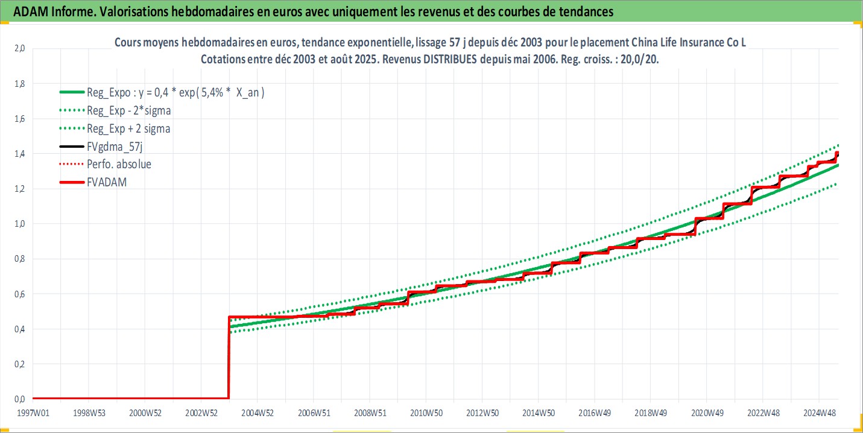The height and width of the screenshot is (433, 863).
Task: Click the vertical red FVADAM jump rising from zero
Action: [x=229, y=357]
